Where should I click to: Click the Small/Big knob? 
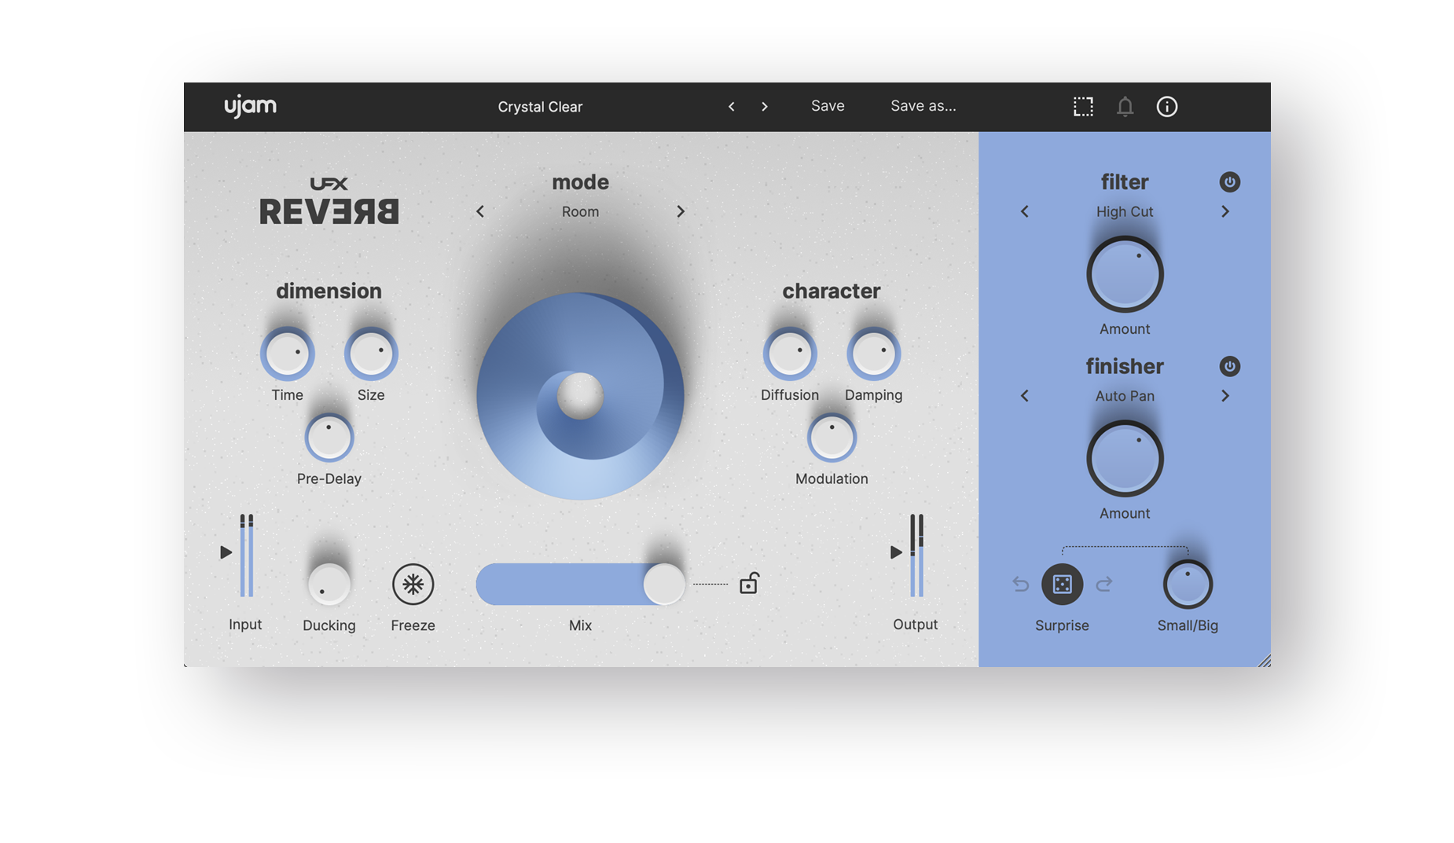pos(1188,585)
